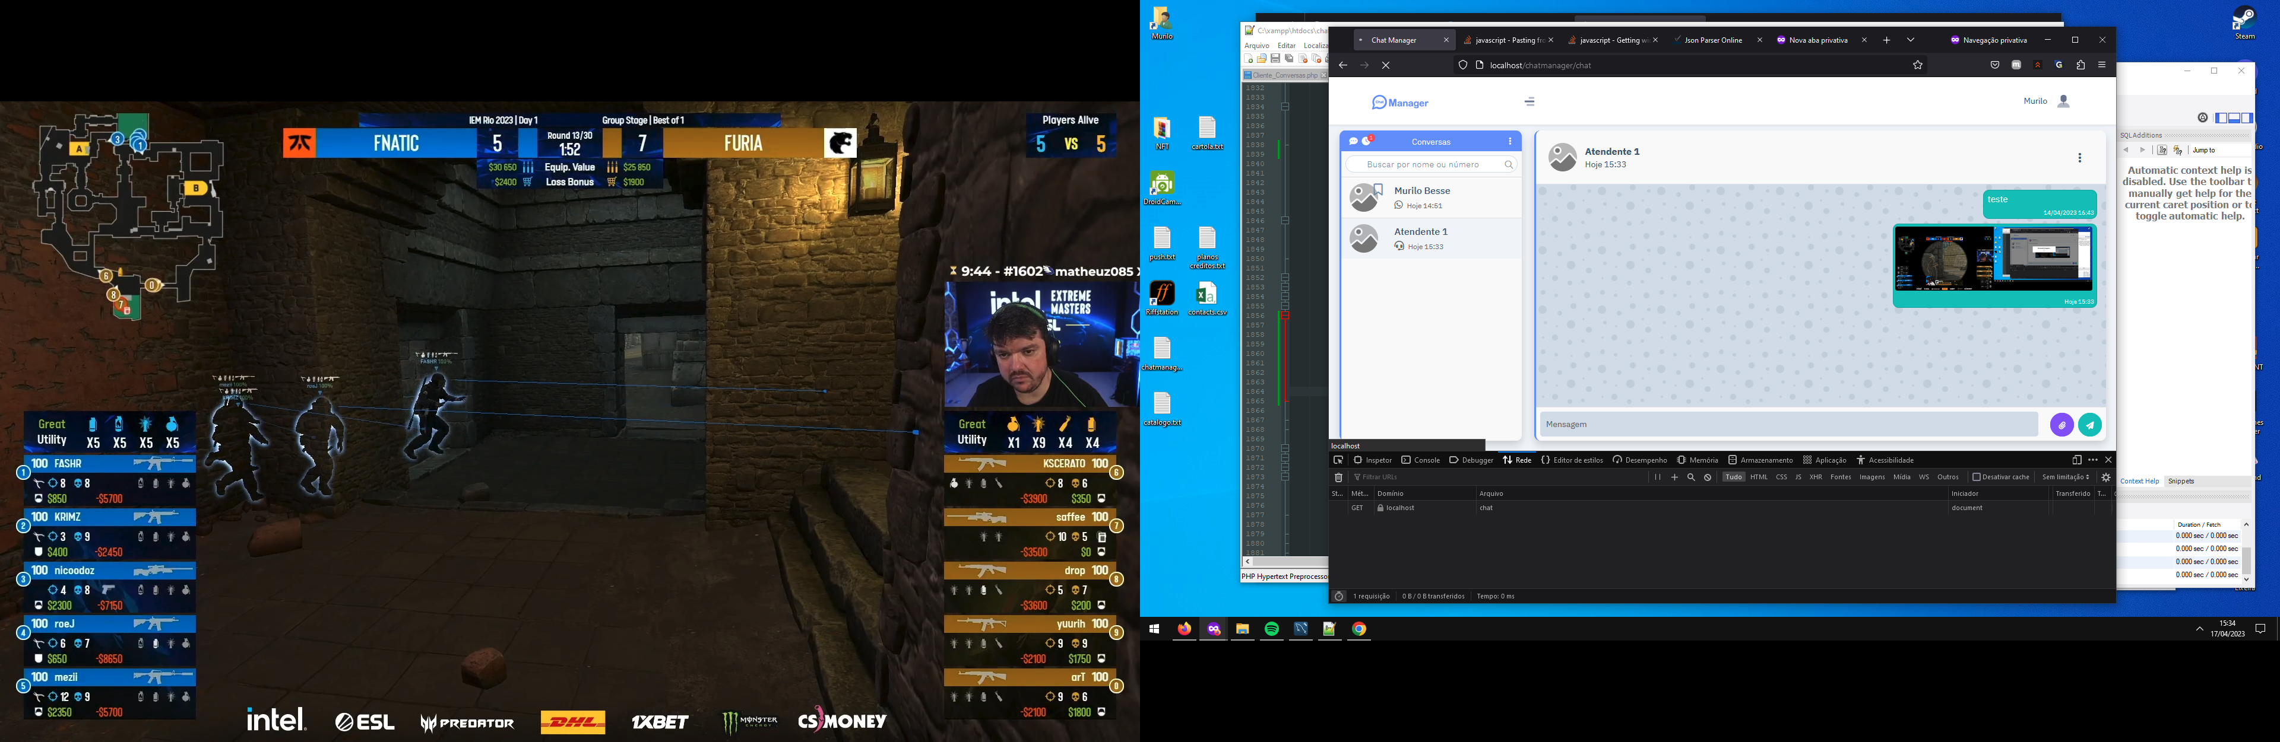This screenshot has height=742, width=2280.
Task: Open the Windows Start menu
Action: point(1154,630)
